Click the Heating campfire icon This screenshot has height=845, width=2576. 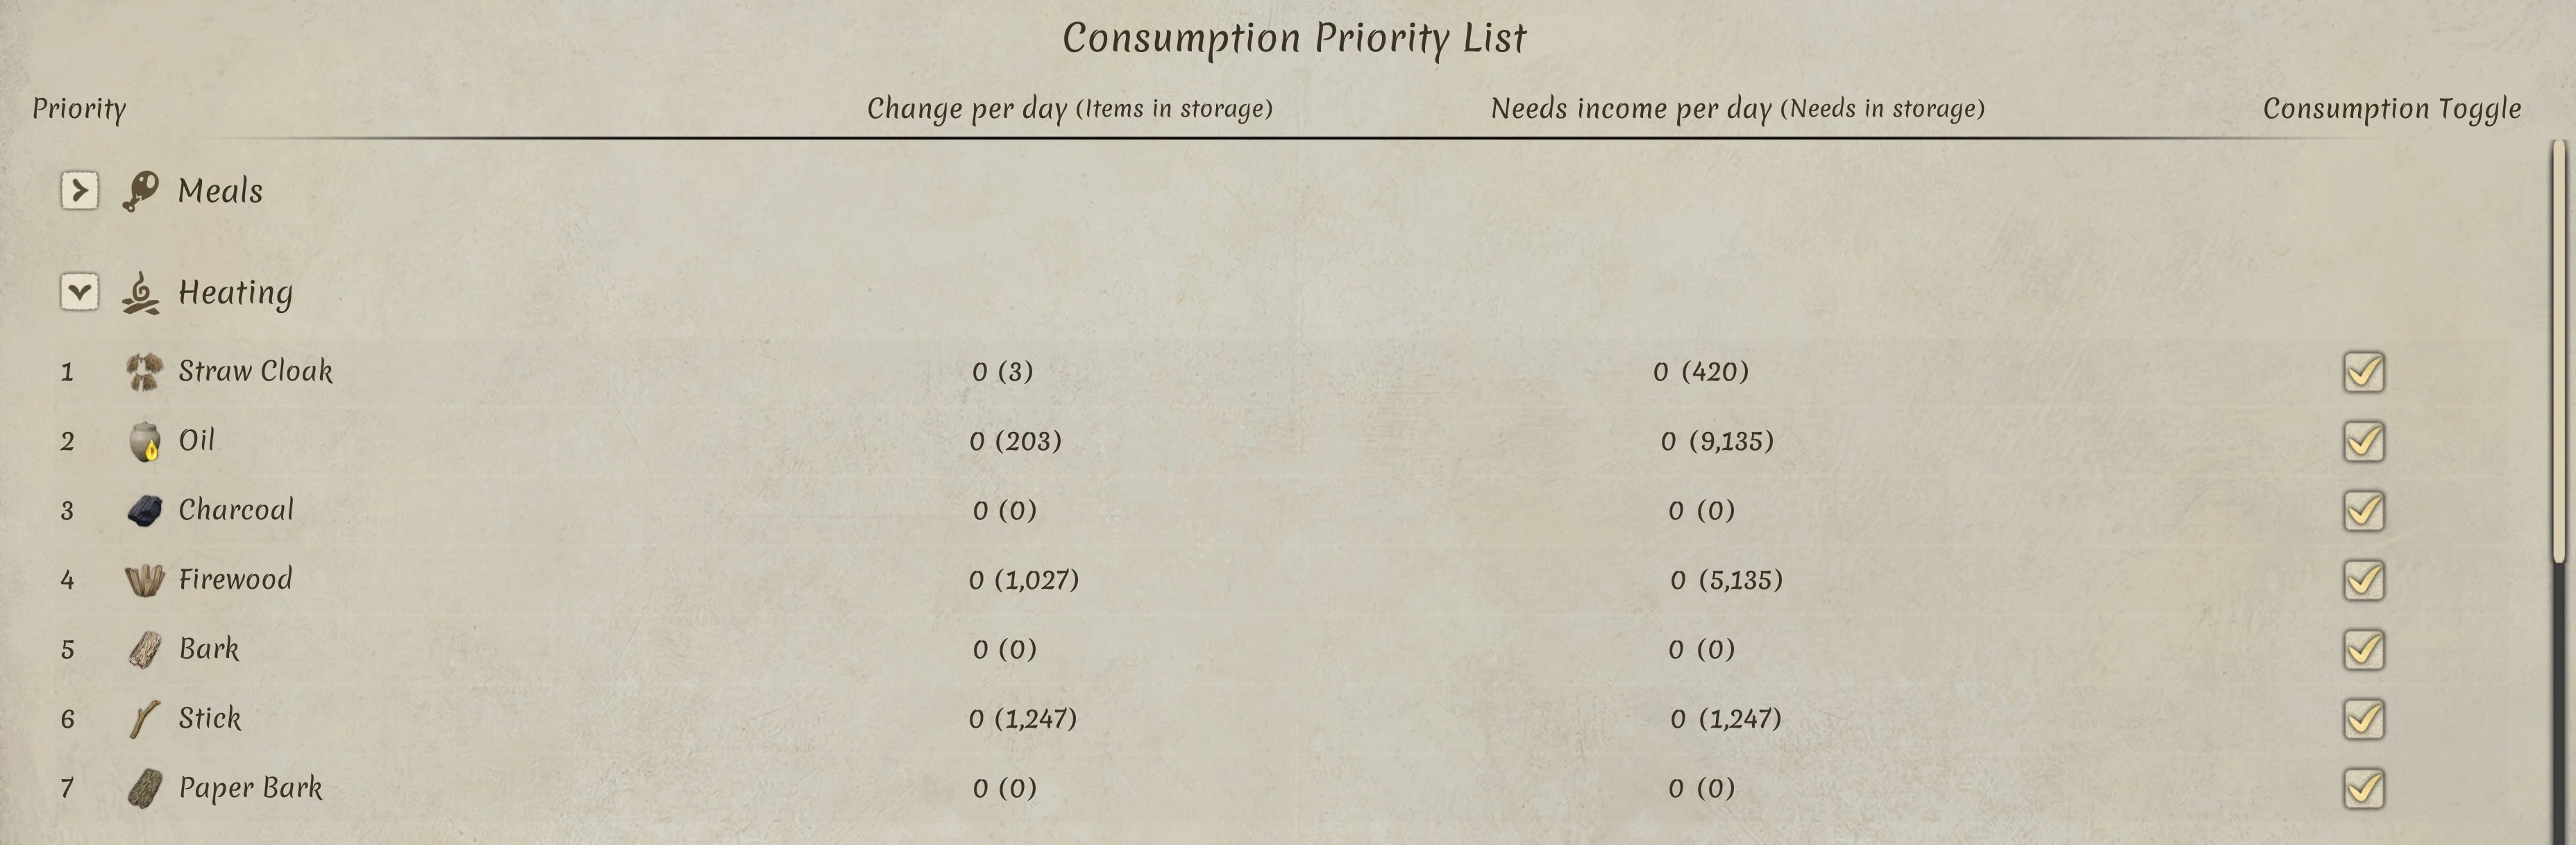tap(141, 293)
